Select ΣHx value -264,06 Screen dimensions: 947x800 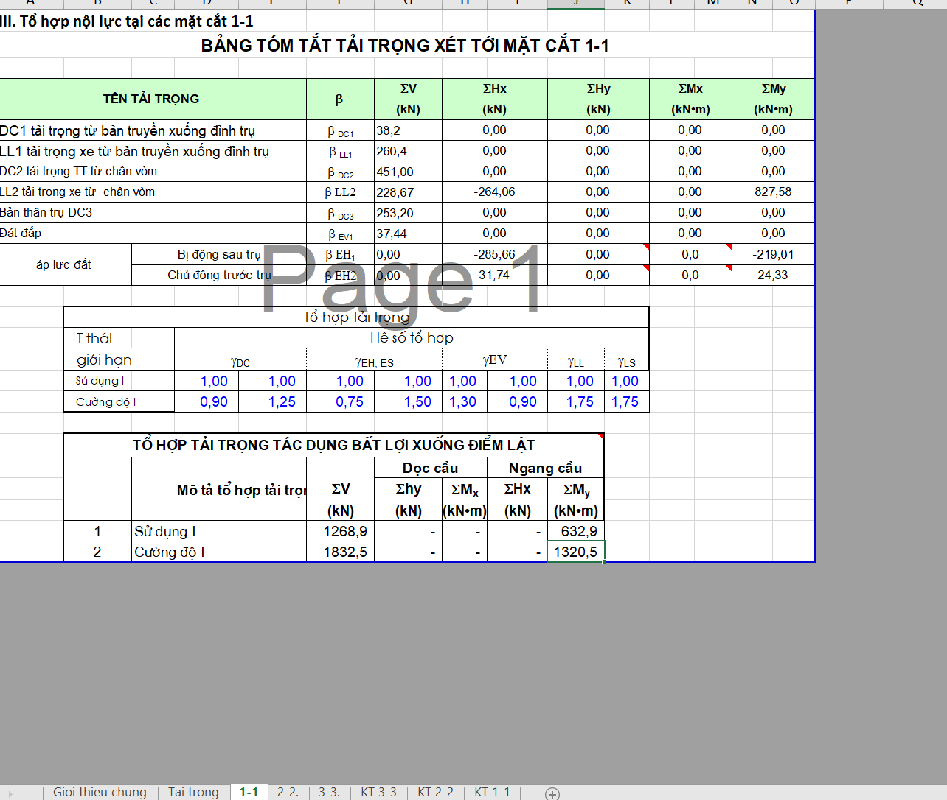494,192
